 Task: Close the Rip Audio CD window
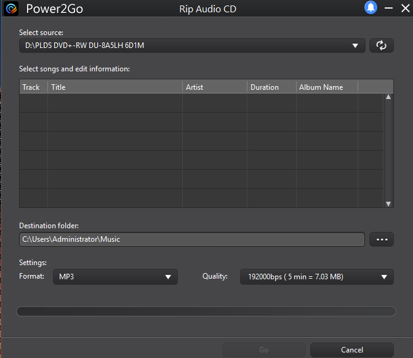(x=406, y=8)
